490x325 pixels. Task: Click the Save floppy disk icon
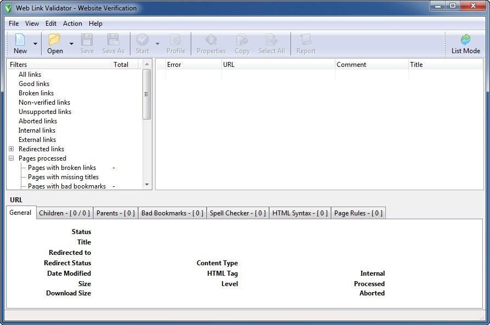pyautogui.click(x=87, y=39)
